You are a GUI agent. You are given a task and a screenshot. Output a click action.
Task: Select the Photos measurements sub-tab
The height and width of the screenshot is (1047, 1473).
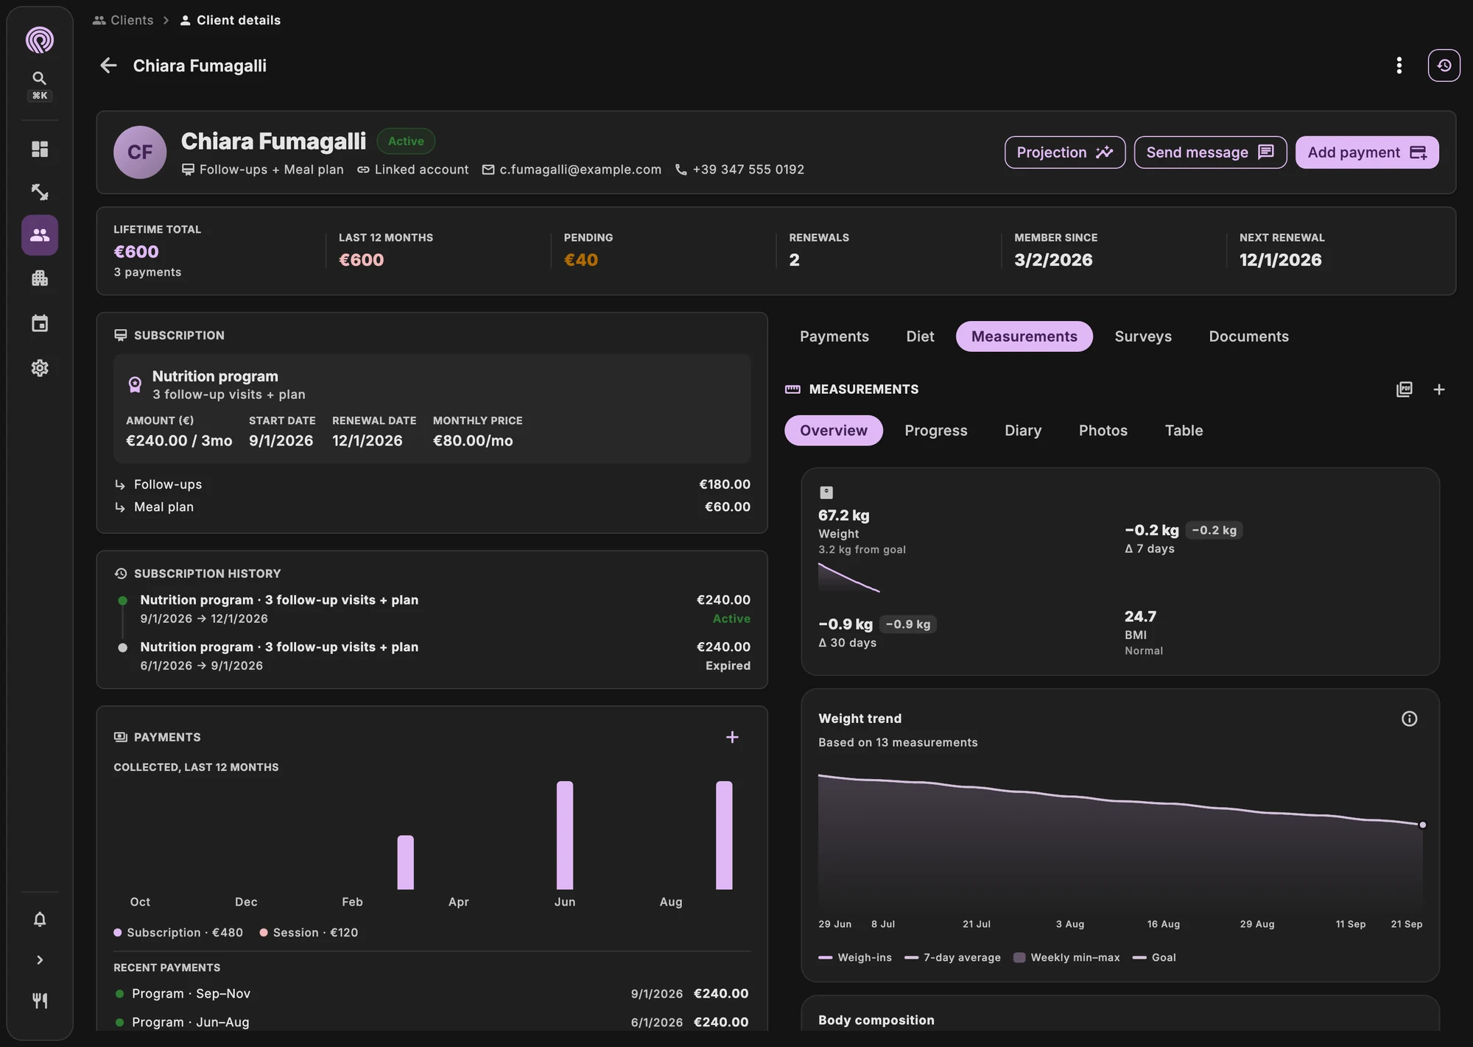[1103, 431]
